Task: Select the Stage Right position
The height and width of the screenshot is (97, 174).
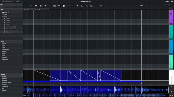Action: coord(5,81)
